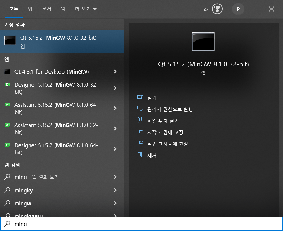Open the rewards trophy icon
The height and width of the screenshot is (231, 283).
217,9
